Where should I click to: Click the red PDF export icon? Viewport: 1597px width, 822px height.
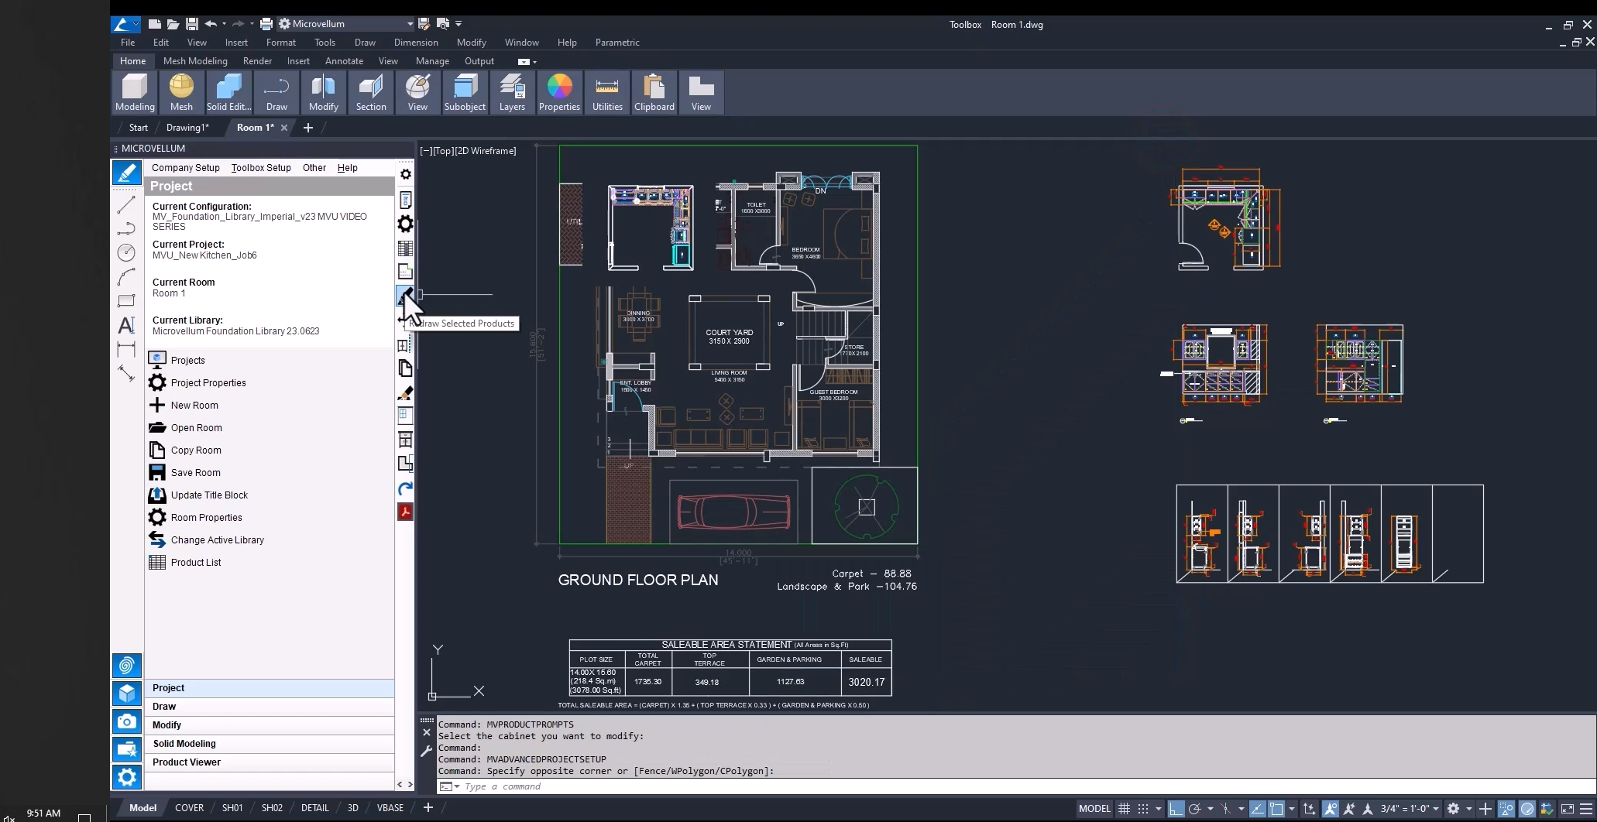tap(405, 512)
